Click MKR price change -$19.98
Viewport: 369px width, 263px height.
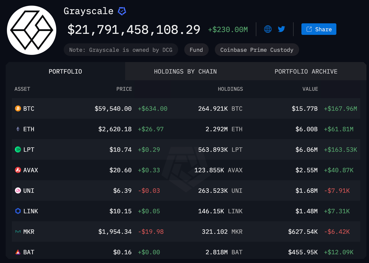[151, 232]
